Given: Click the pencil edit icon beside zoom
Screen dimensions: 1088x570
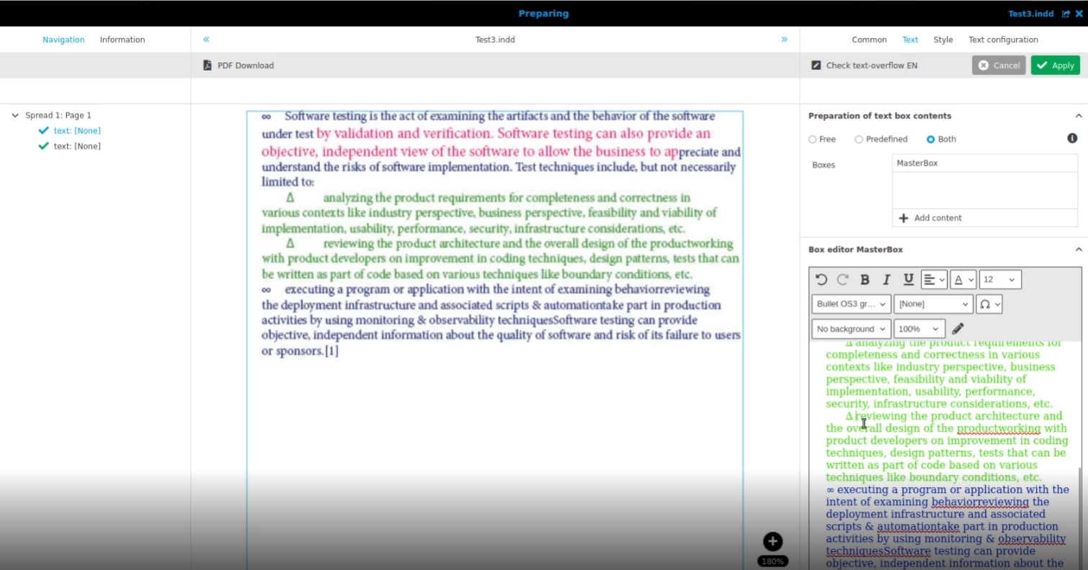Looking at the screenshot, I should pyautogui.click(x=958, y=329).
